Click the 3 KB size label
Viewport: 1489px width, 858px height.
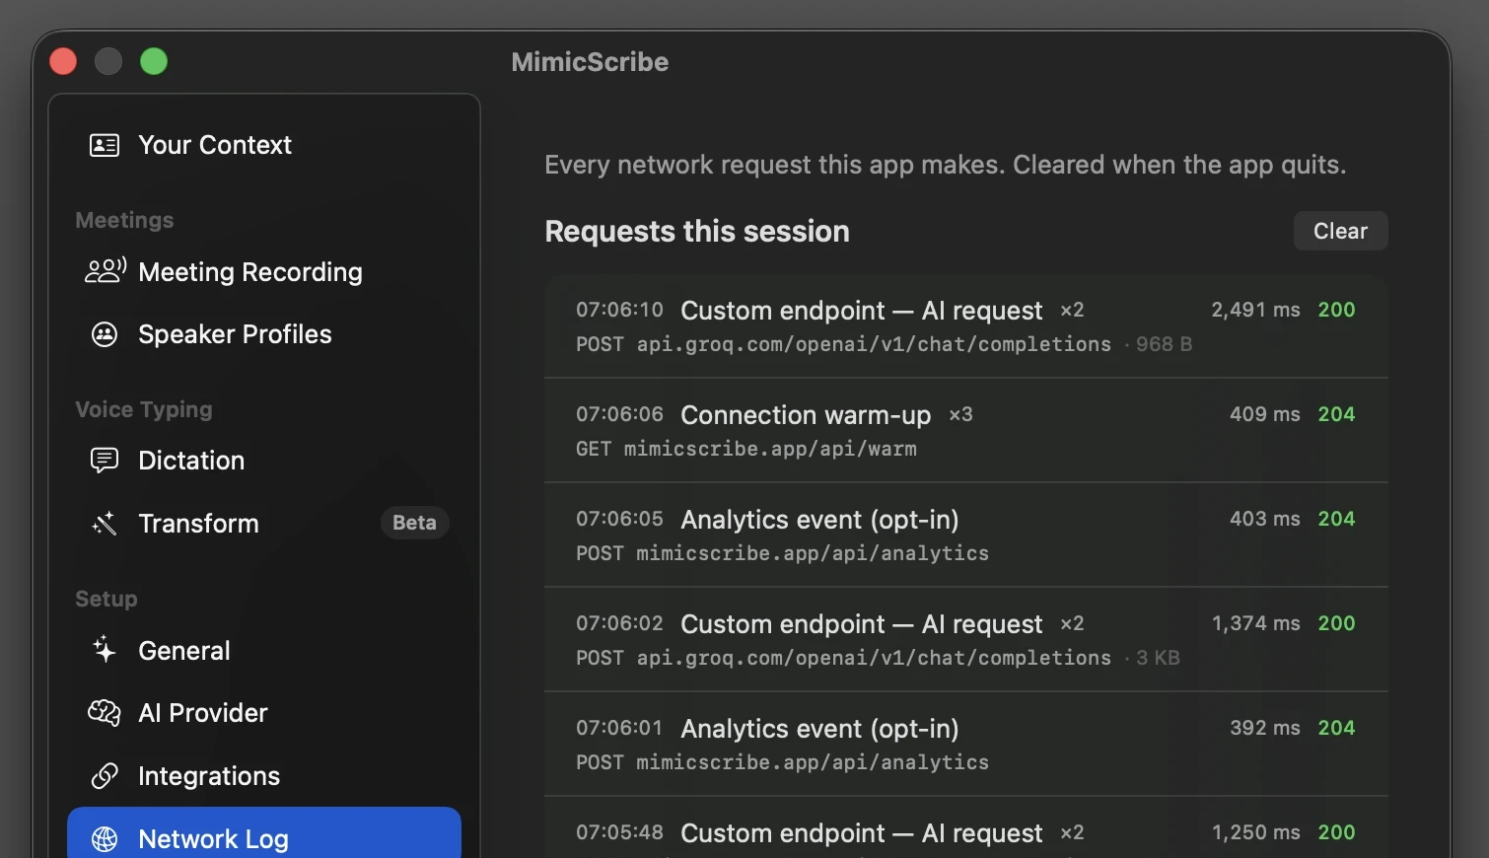(1158, 658)
